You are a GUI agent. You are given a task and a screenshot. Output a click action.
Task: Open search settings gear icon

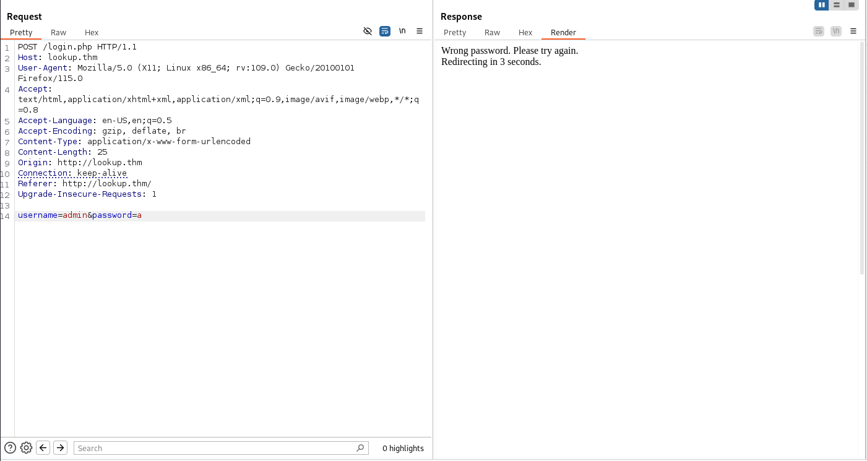click(x=26, y=448)
